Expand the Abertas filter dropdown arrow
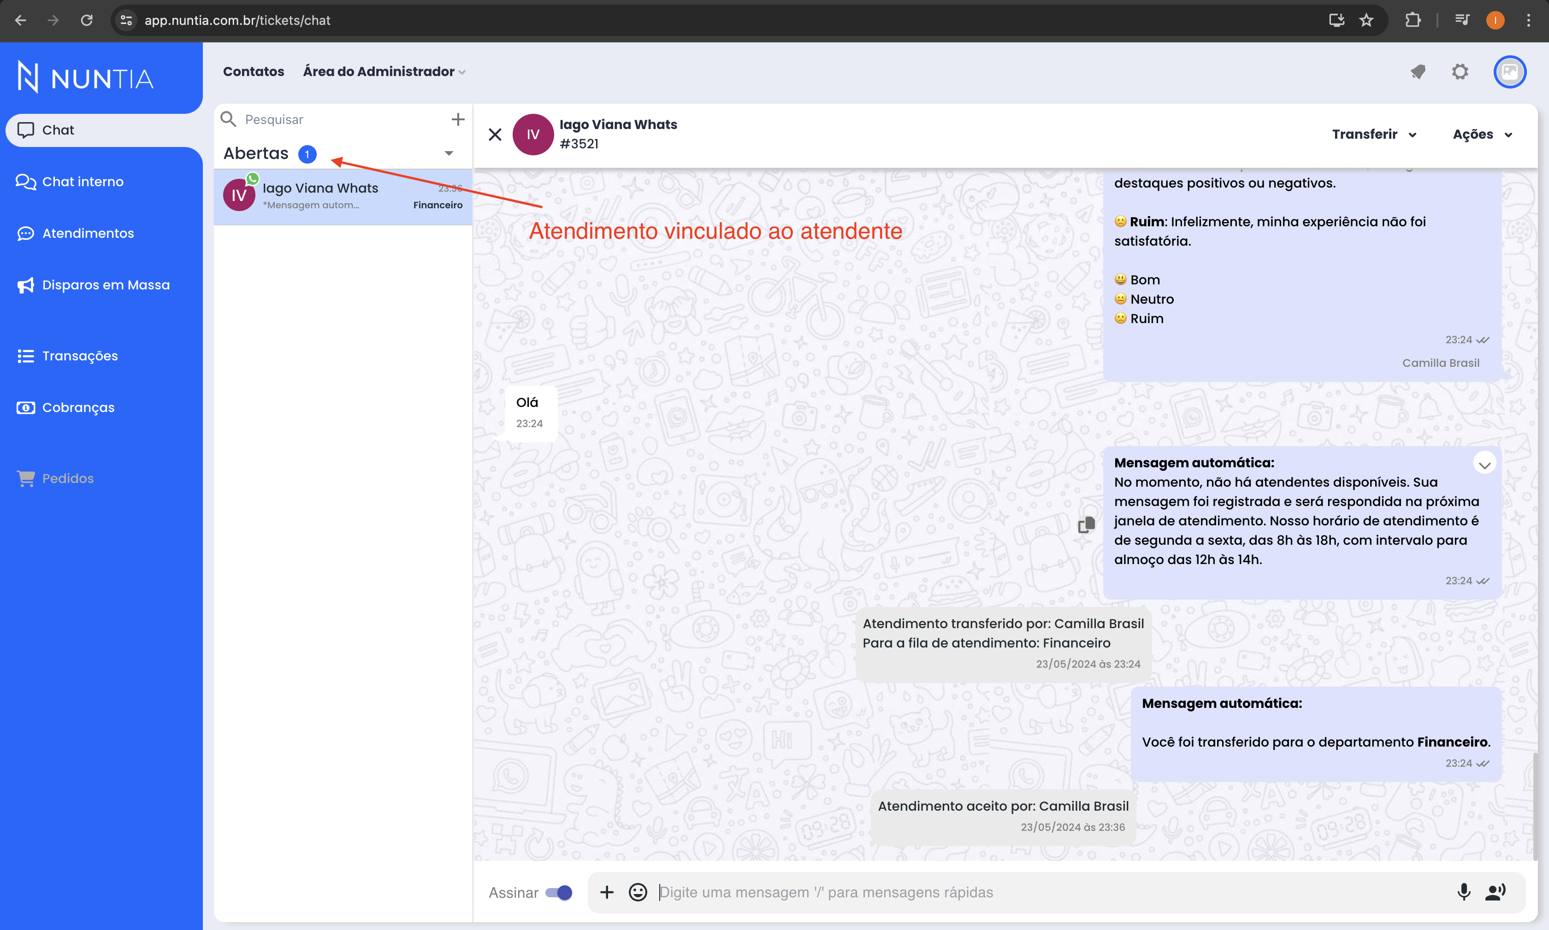Viewport: 1549px width, 930px height. pos(449,153)
